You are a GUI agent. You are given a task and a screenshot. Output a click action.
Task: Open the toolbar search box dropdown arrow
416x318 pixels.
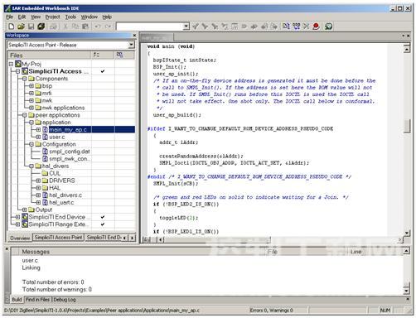(186, 26)
